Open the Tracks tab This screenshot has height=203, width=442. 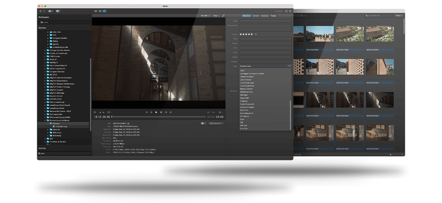(273, 15)
